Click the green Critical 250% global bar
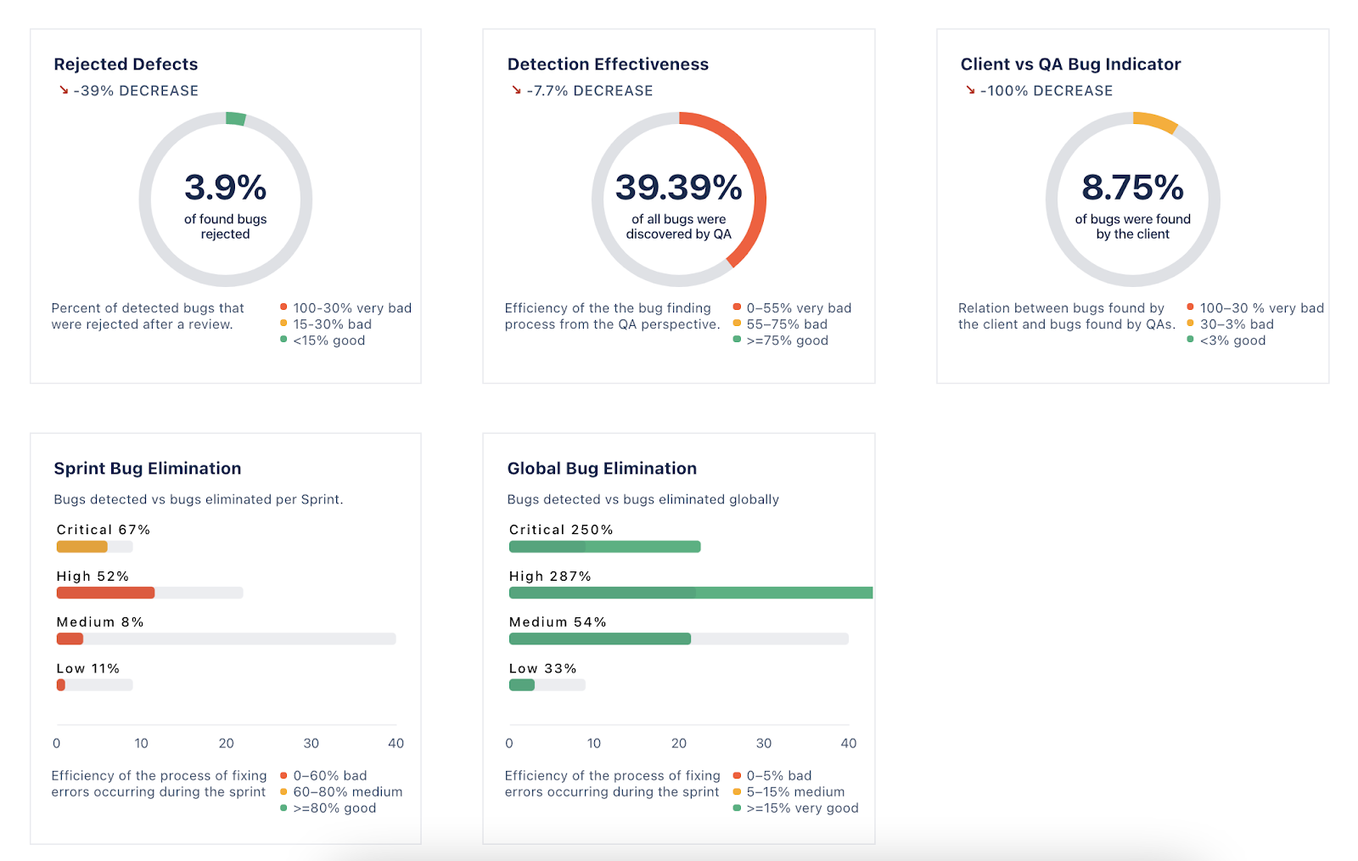Image resolution: width=1358 pixels, height=861 pixels. 604,547
